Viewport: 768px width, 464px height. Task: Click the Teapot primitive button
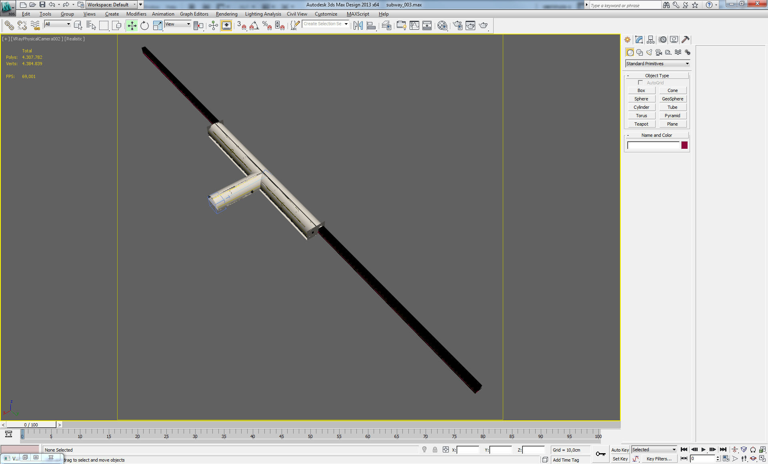pos(641,124)
